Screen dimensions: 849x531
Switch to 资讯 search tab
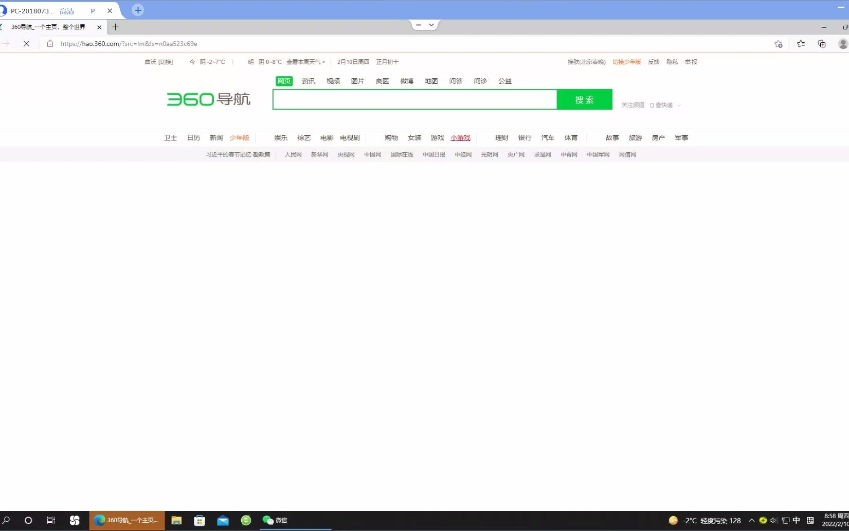tap(309, 81)
